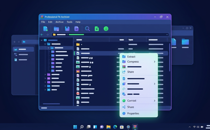Open the Search magnifier tool
This screenshot has width=210, height=130.
(87, 29)
